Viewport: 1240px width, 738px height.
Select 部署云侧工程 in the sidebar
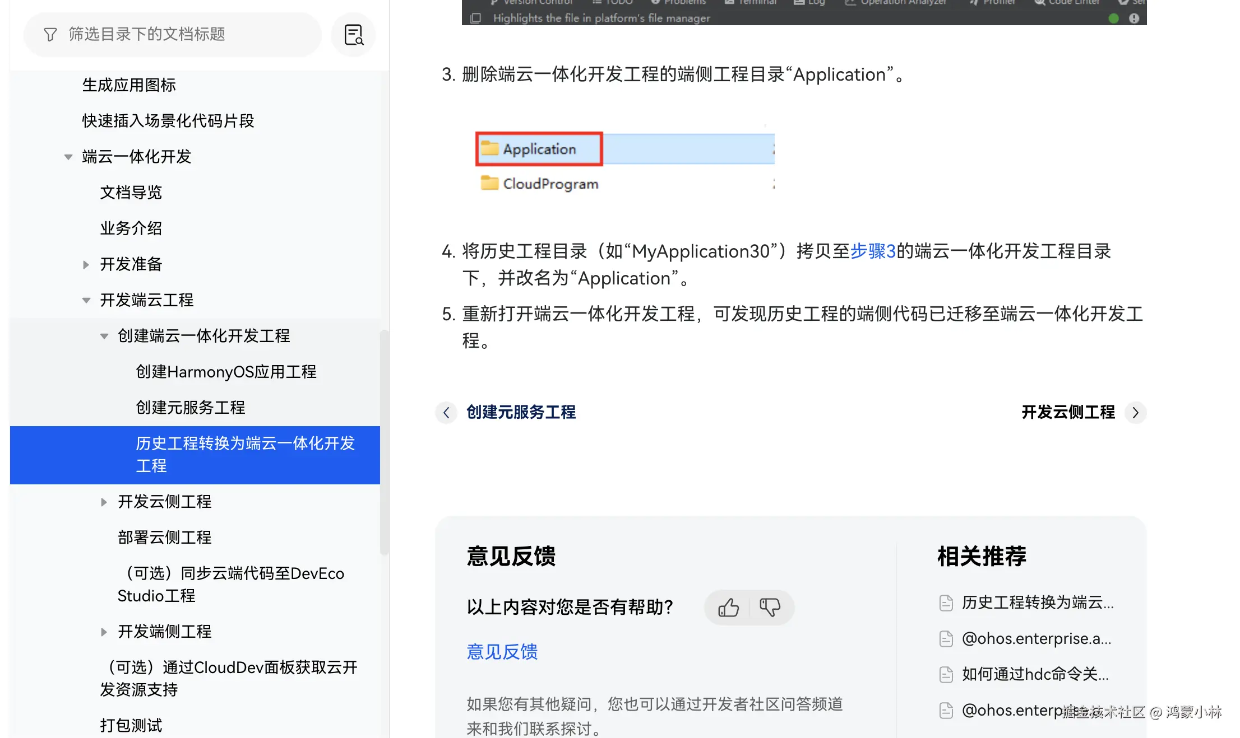(165, 538)
